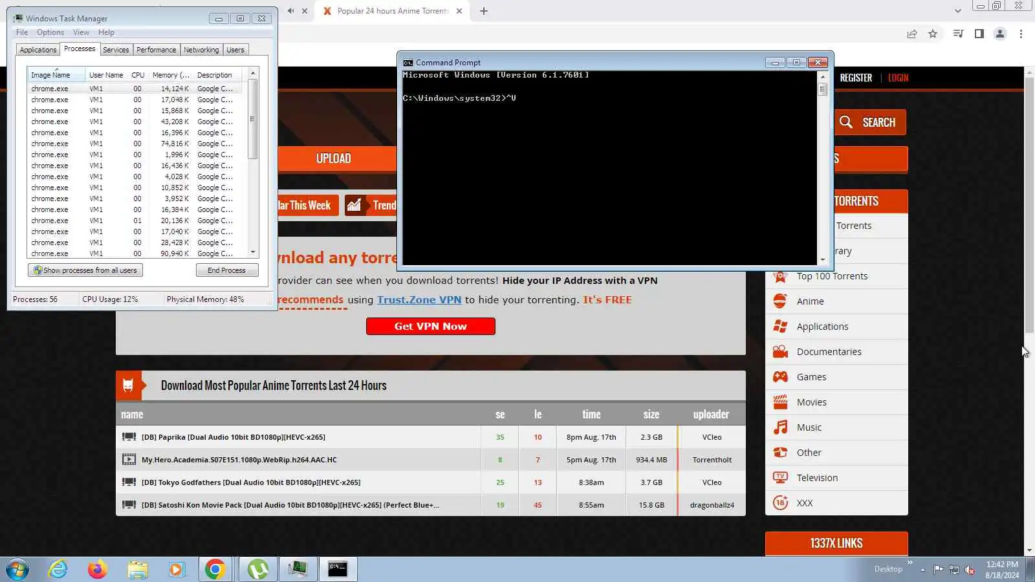Click the Television category icon
The height and width of the screenshot is (582, 1035).
tap(780, 477)
